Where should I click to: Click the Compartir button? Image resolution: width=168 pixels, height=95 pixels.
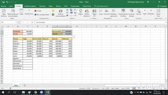click(162, 6)
